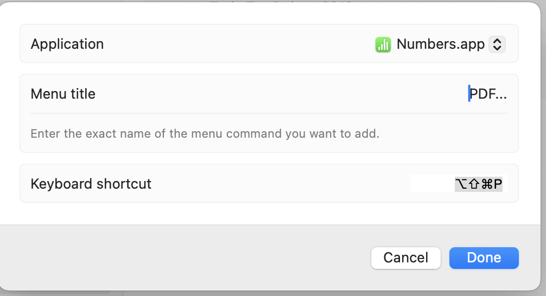546x296 pixels.
Task: Click the divider line below Menu title
Action: tap(269, 113)
